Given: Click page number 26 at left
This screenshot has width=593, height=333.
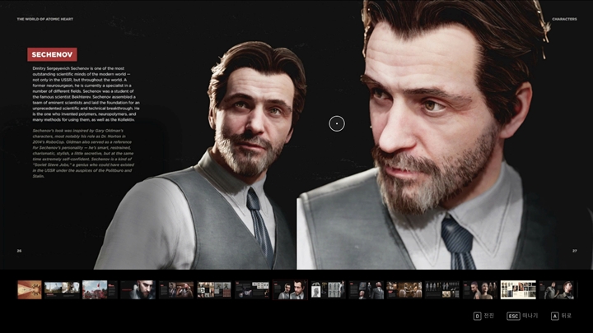Looking at the screenshot, I should coord(19,251).
